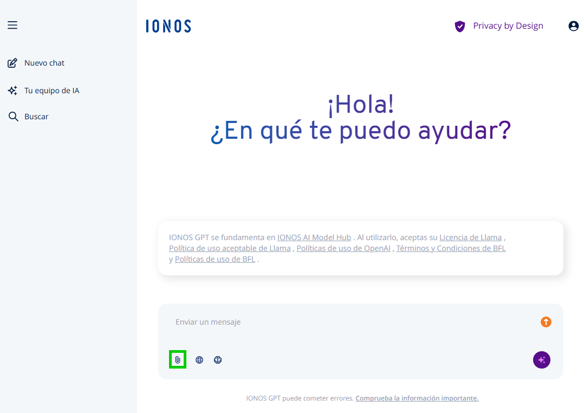Send message with orange arrow button

546,322
